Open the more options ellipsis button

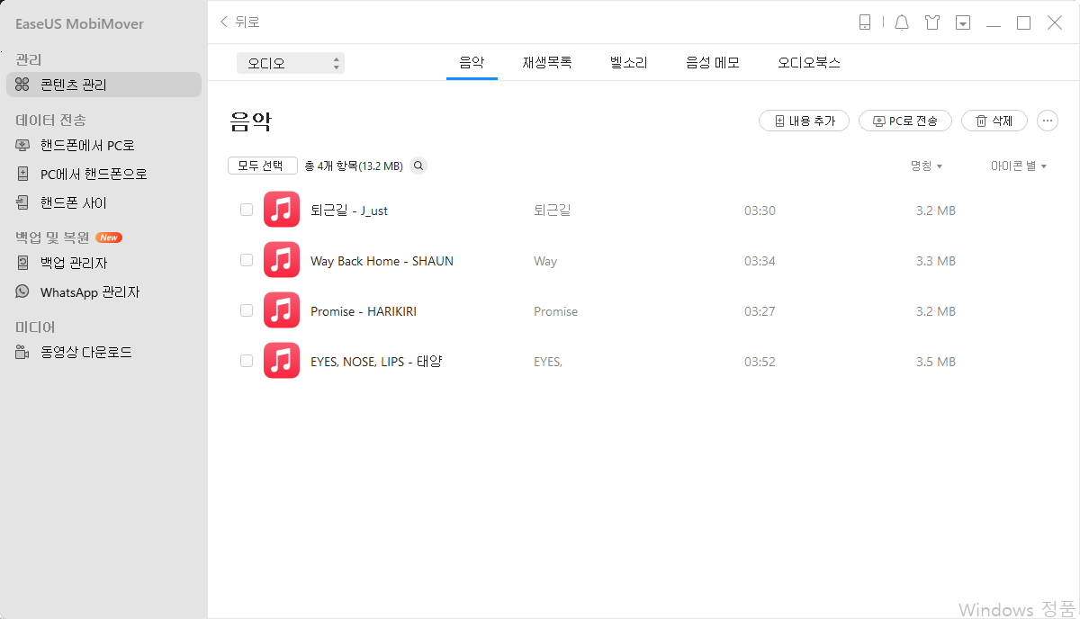[x=1048, y=121]
